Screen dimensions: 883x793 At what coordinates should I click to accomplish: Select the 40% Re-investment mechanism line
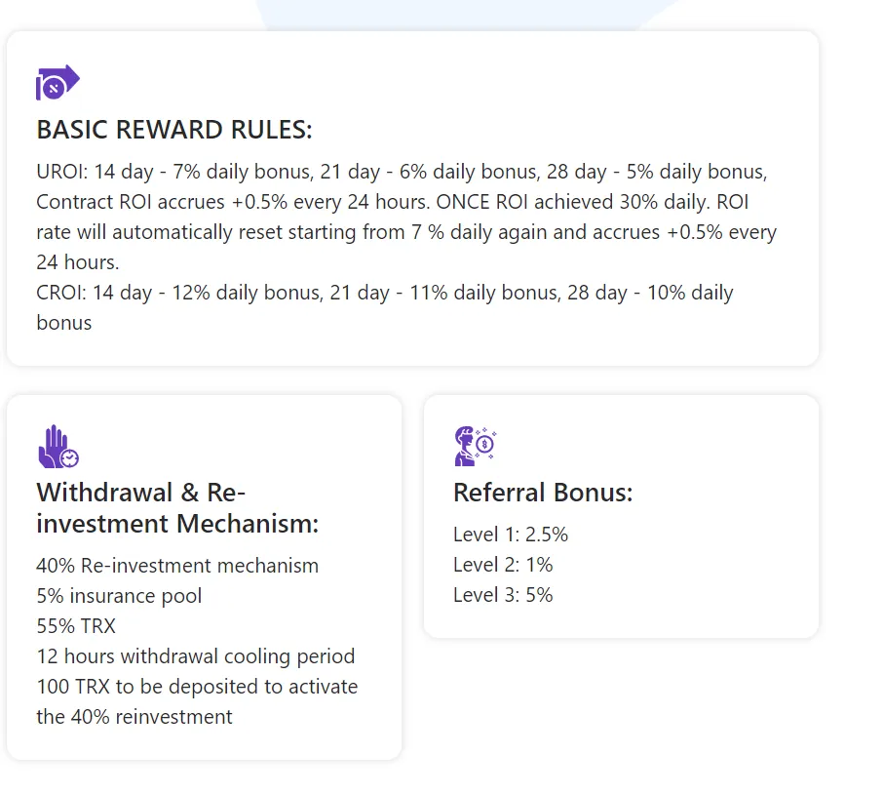(177, 566)
